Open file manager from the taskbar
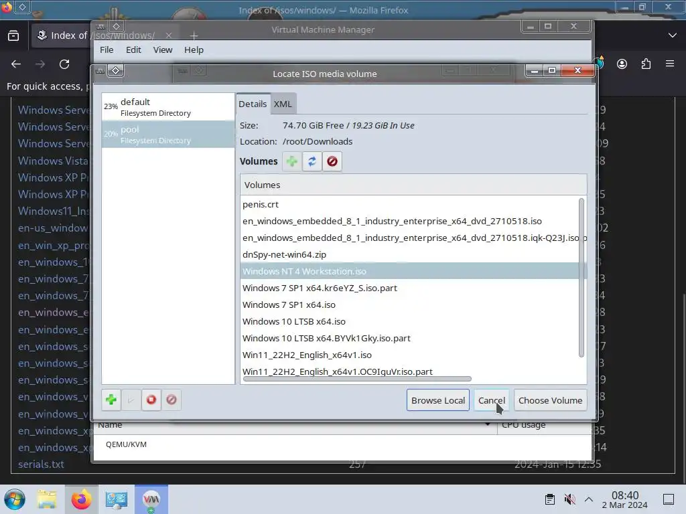Screen dimensions: 686x514 47,499
